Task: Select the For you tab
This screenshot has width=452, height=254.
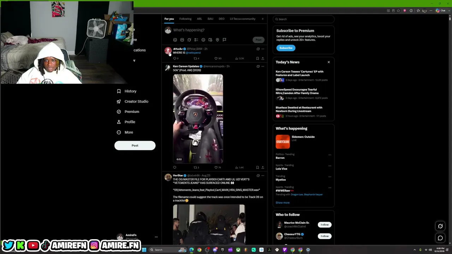Action: (169, 19)
